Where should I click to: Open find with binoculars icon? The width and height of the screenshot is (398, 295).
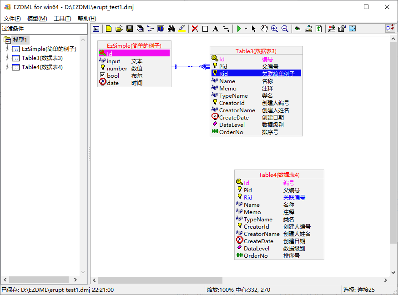171,29
